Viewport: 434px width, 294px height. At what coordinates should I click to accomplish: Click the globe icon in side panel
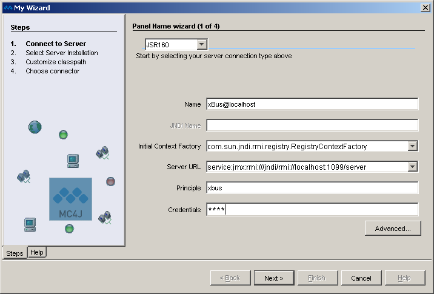coord(35,127)
